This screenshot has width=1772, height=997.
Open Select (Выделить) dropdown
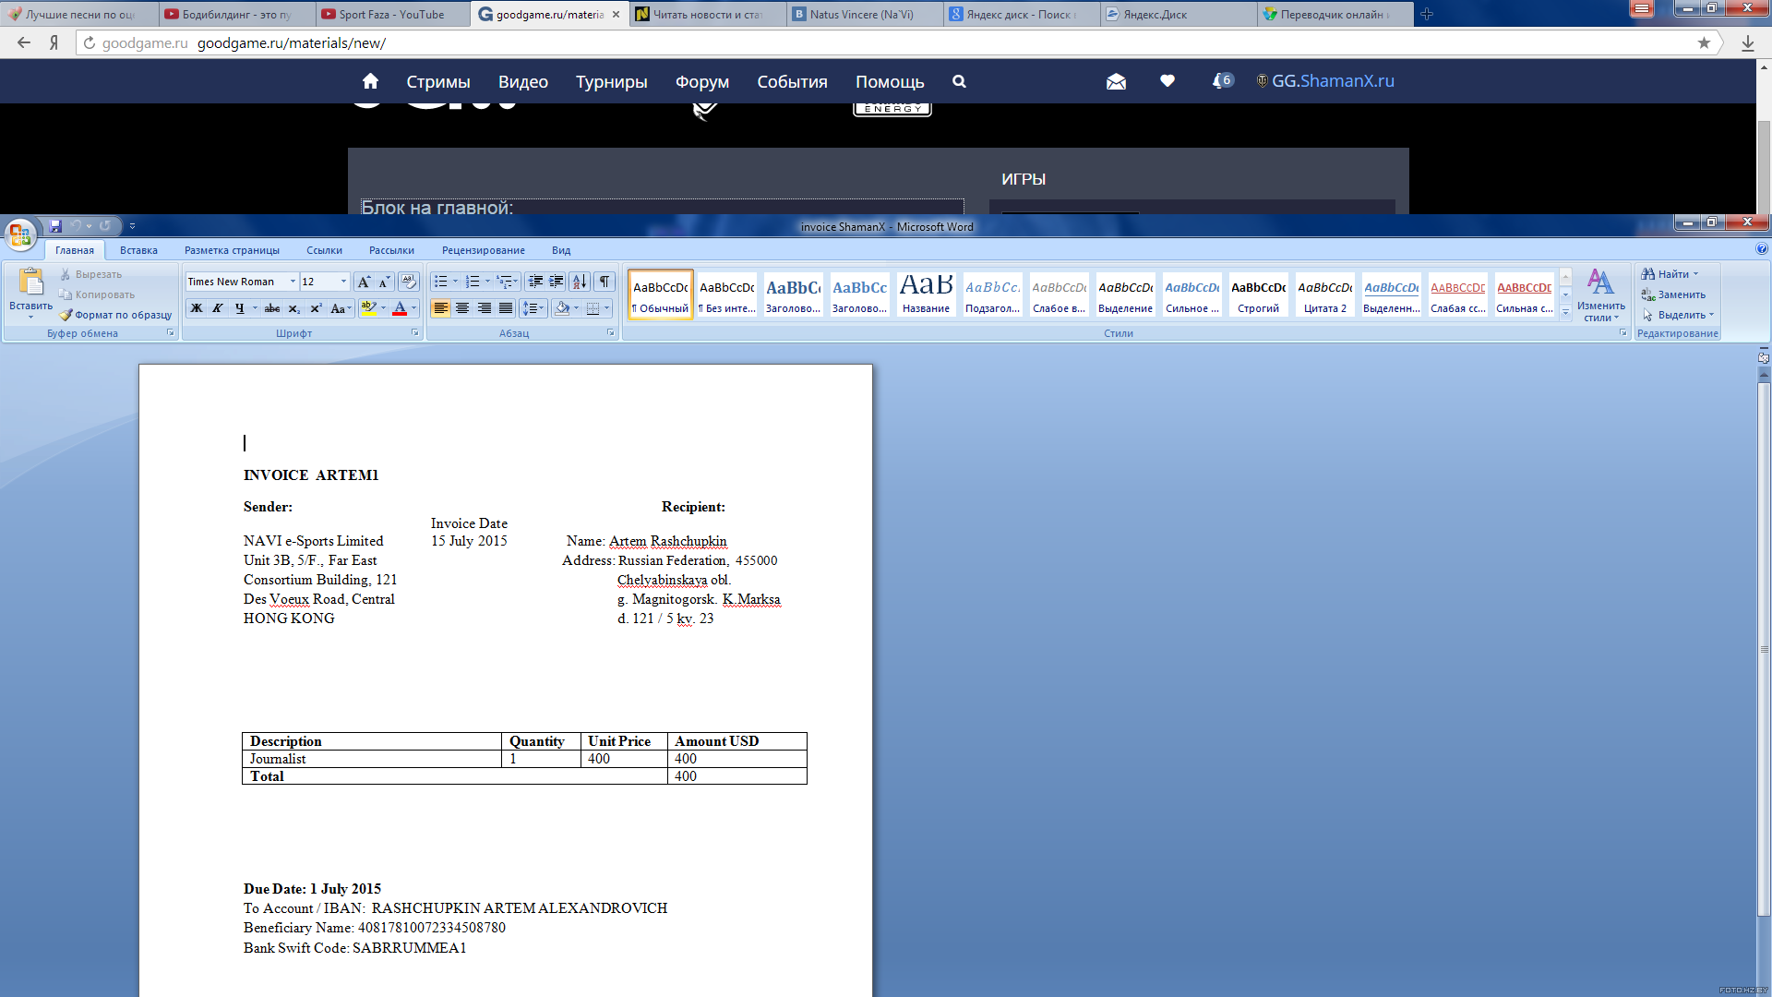[1677, 315]
